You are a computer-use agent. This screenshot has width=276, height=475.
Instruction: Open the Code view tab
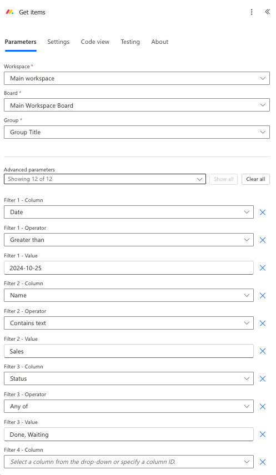(95, 42)
